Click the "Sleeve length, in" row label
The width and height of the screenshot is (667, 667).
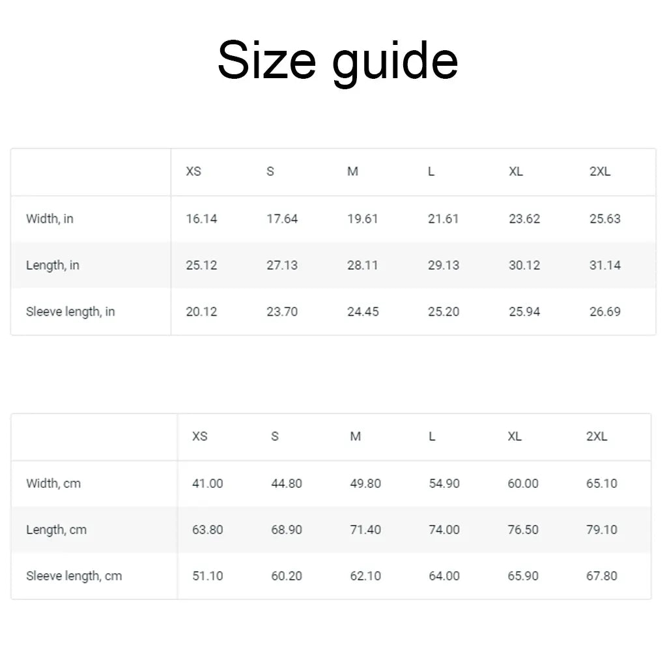click(x=70, y=311)
